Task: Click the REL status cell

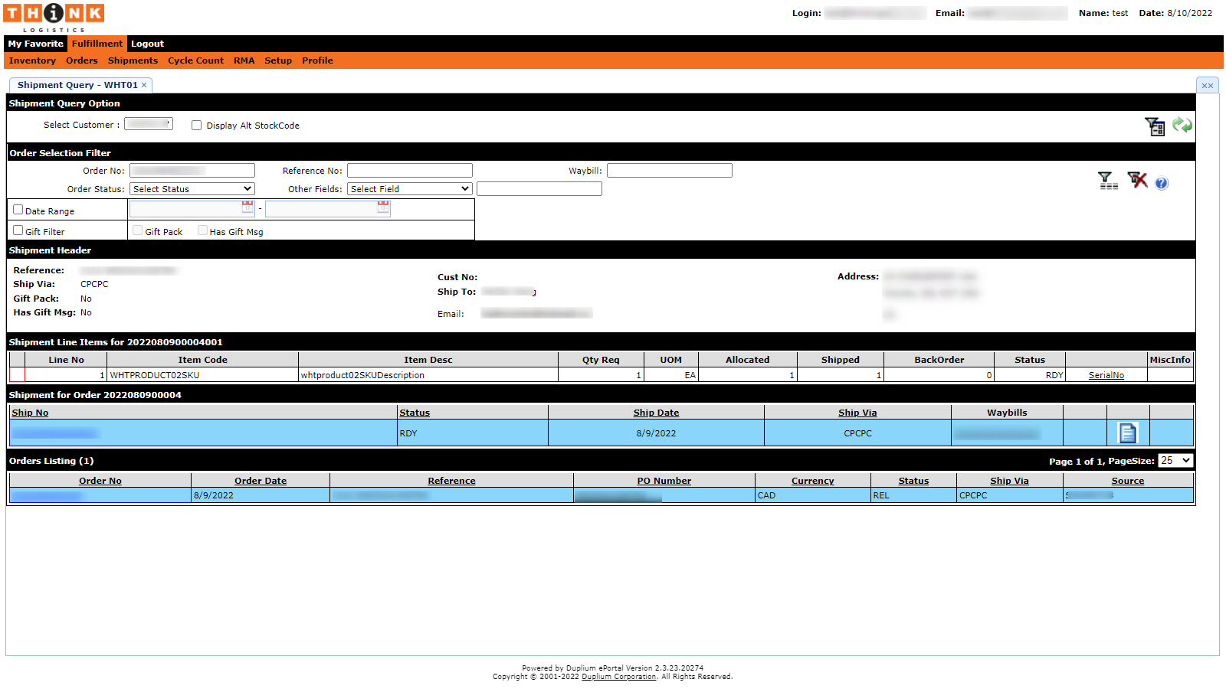Action: tap(913, 495)
